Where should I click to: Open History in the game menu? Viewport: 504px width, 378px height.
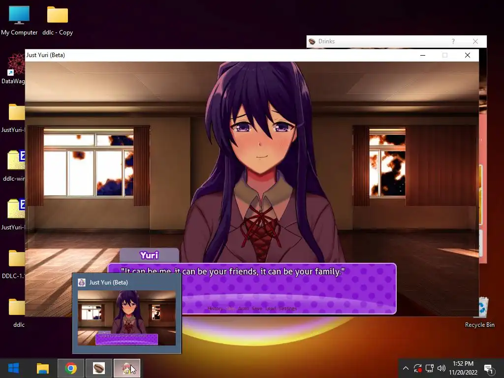[215, 309]
